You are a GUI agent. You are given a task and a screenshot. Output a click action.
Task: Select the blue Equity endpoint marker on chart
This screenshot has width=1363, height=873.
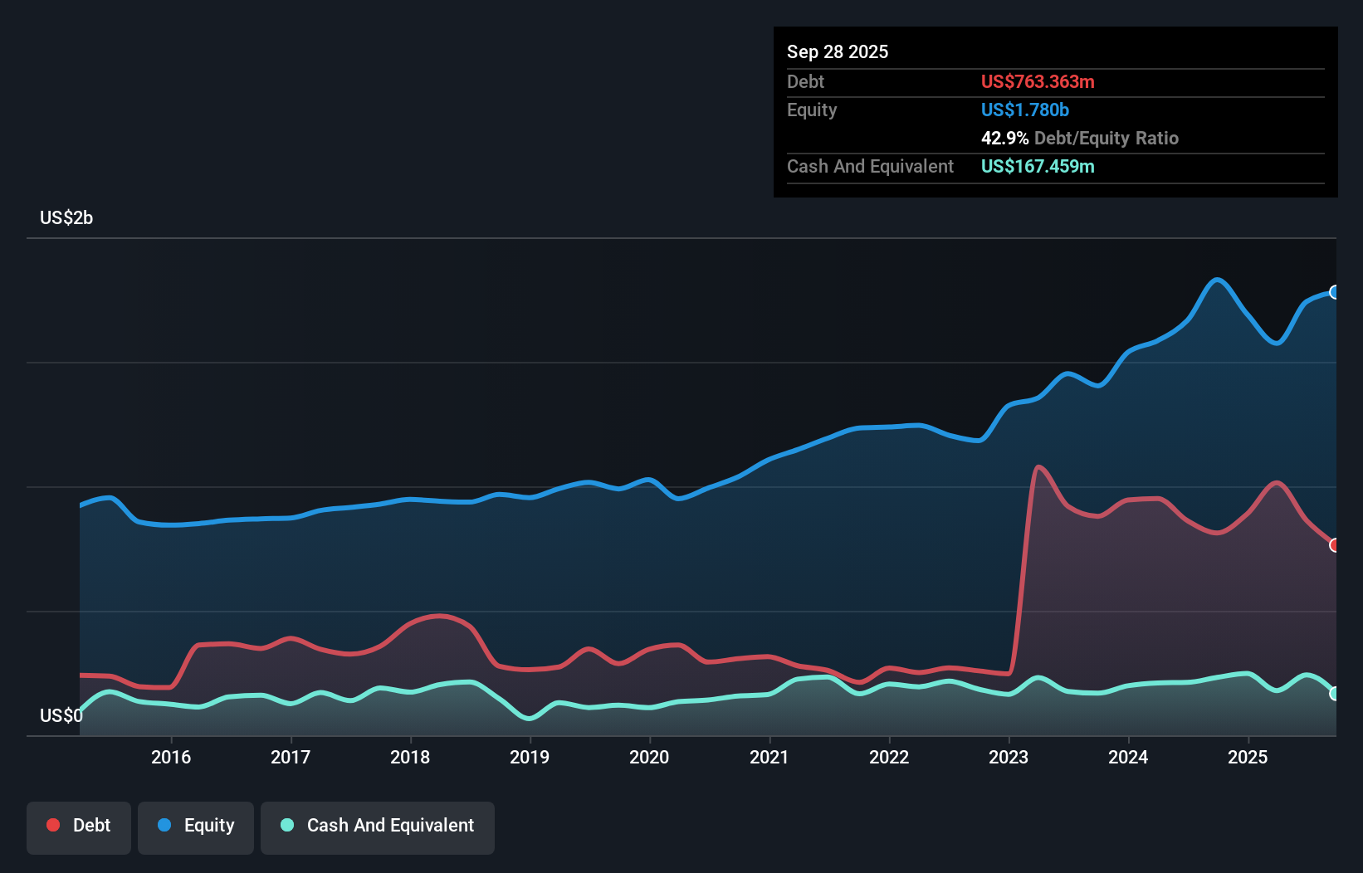tap(1335, 292)
